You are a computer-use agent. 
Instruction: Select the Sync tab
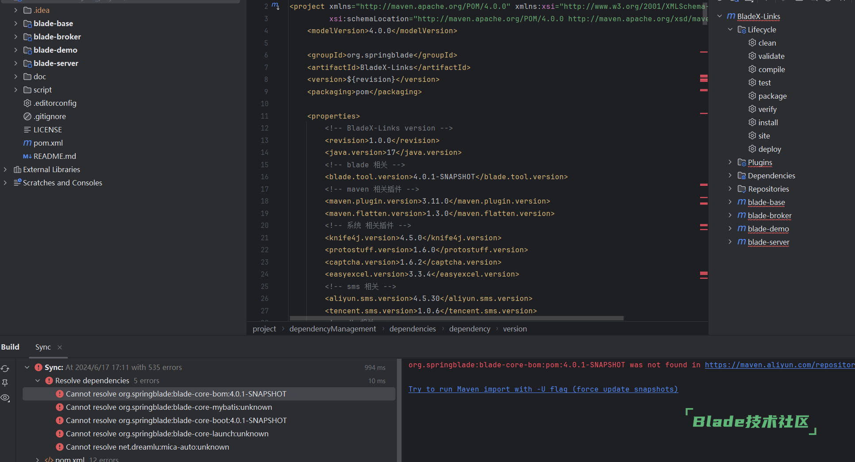click(x=43, y=347)
